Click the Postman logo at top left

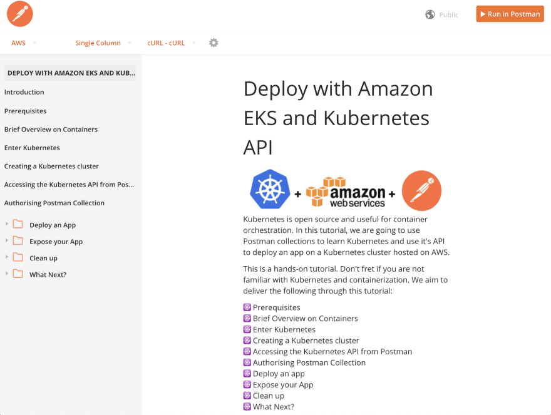pos(19,14)
